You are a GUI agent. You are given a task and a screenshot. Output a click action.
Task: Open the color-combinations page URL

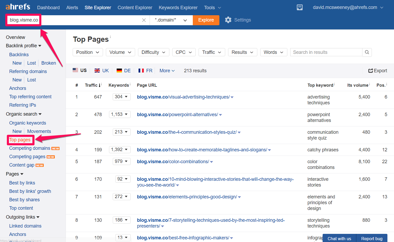click(x=173, y=162)
